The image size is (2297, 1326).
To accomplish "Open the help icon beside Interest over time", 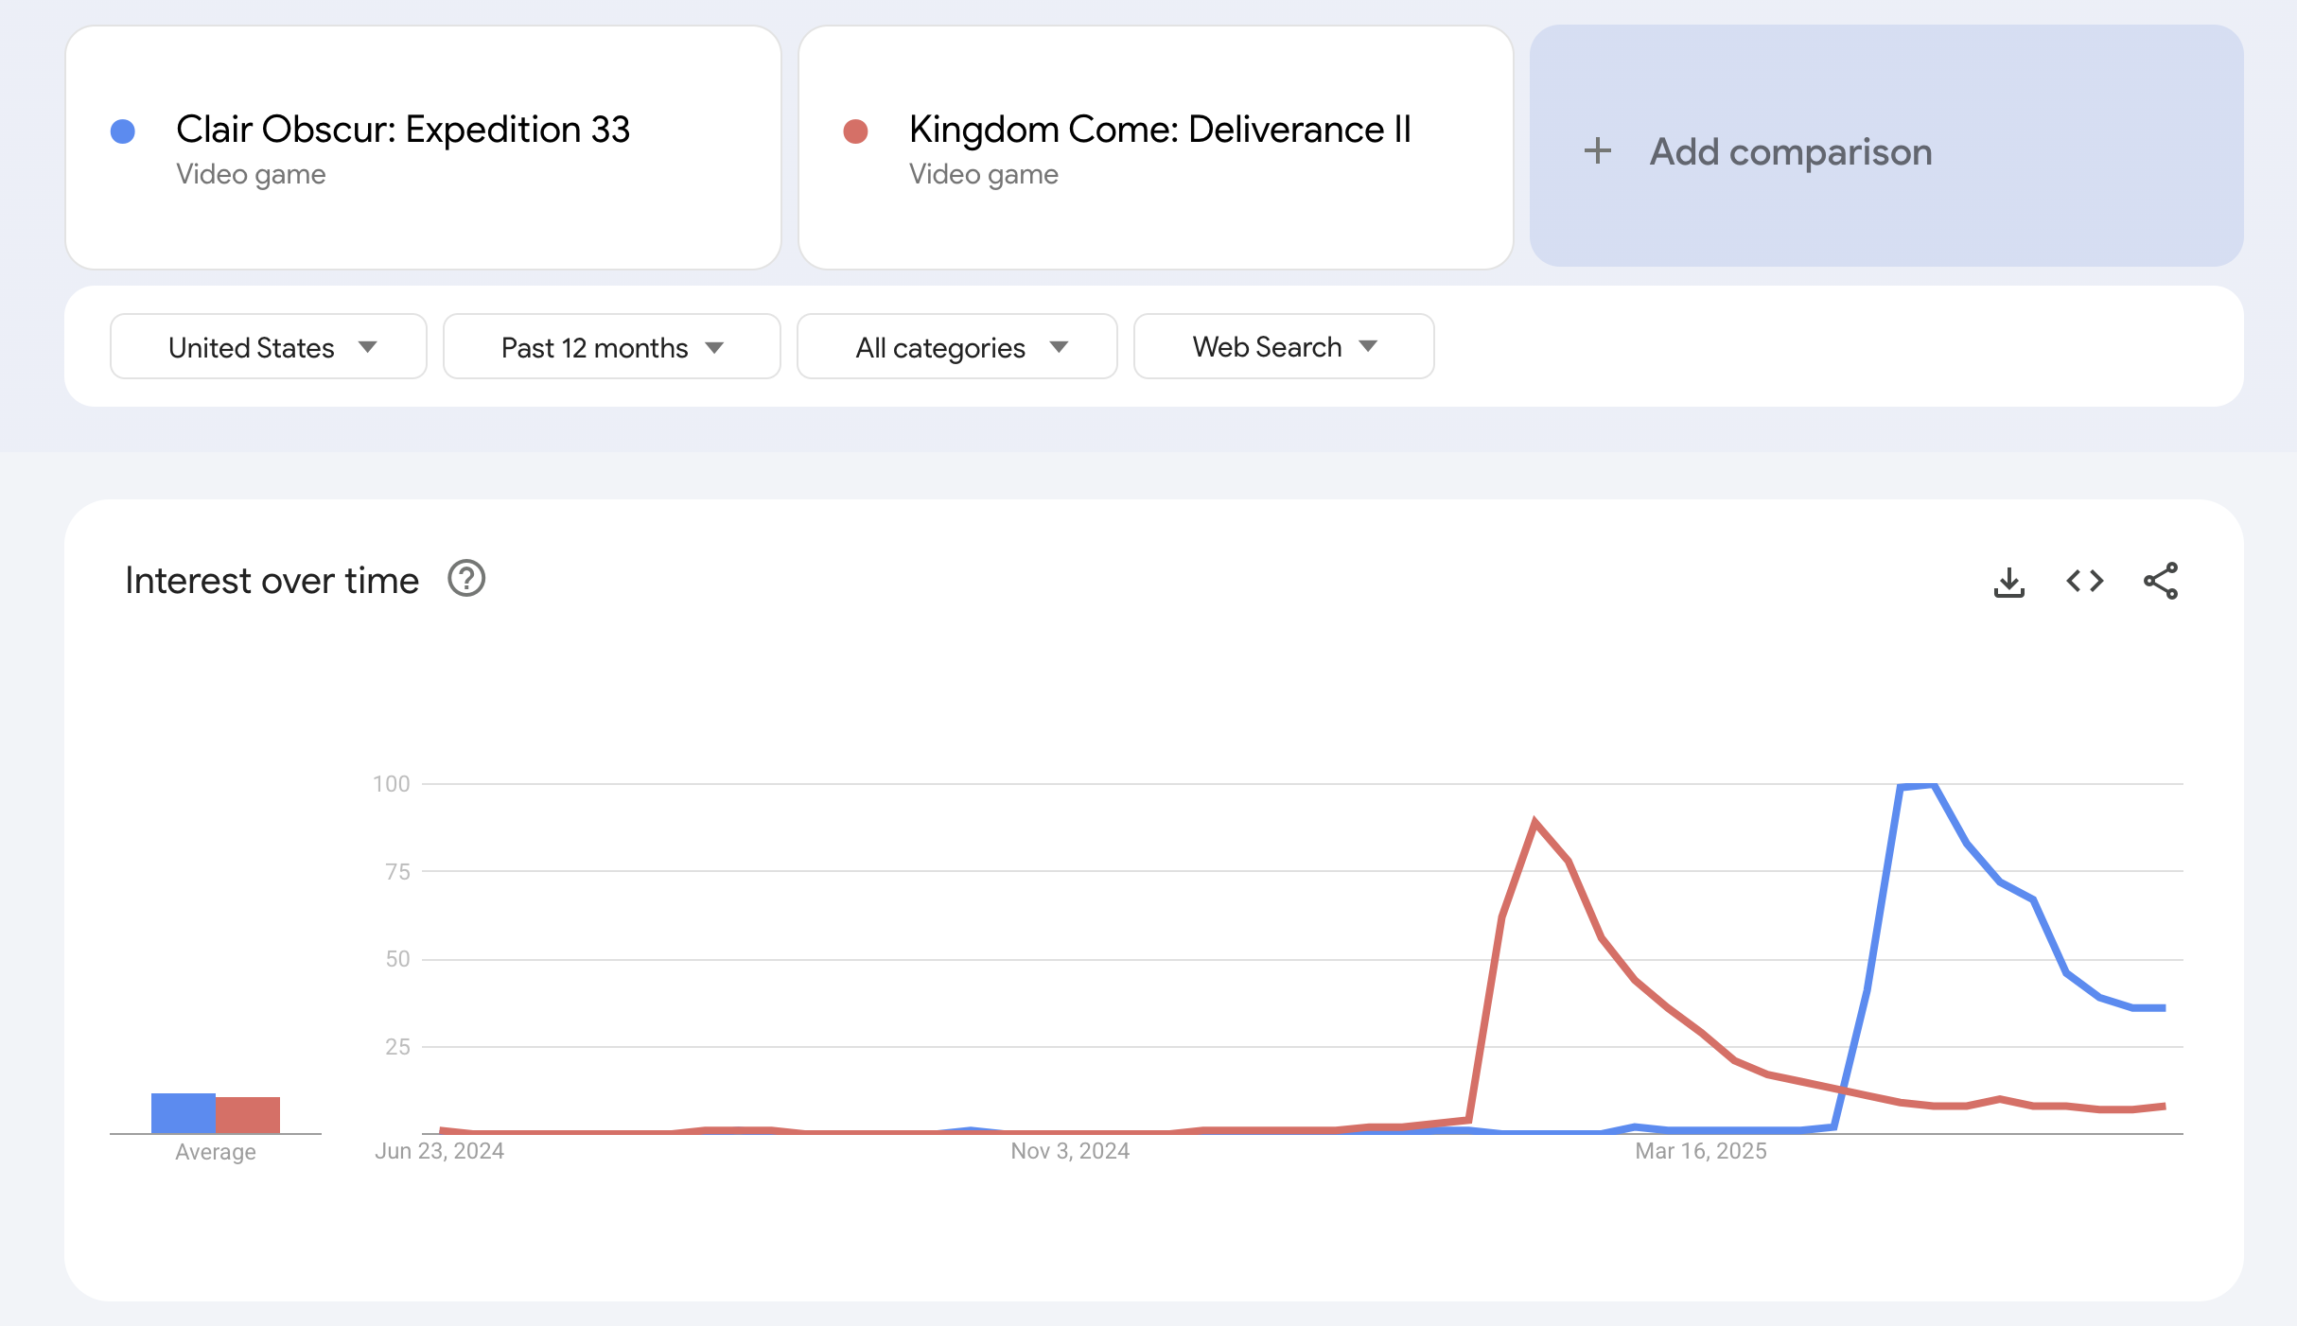I will (466, 579).
